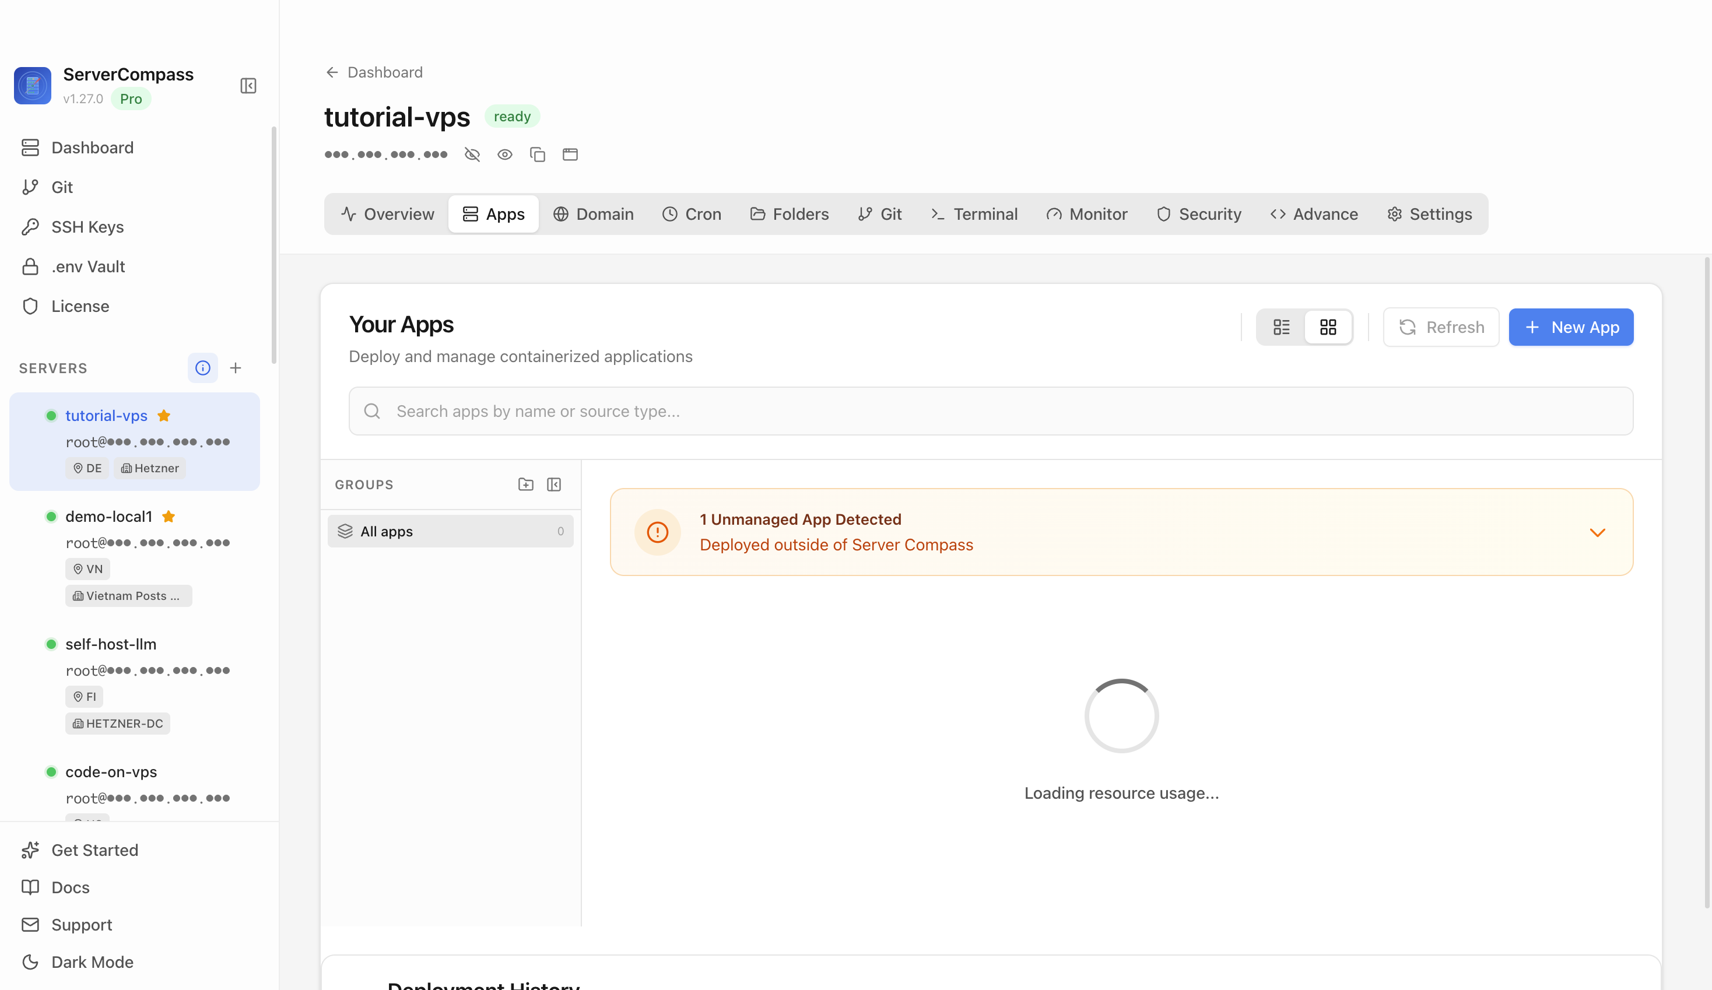
Task: Click the ready status badge
Action: pyautogui.click(x=512, y=116)
